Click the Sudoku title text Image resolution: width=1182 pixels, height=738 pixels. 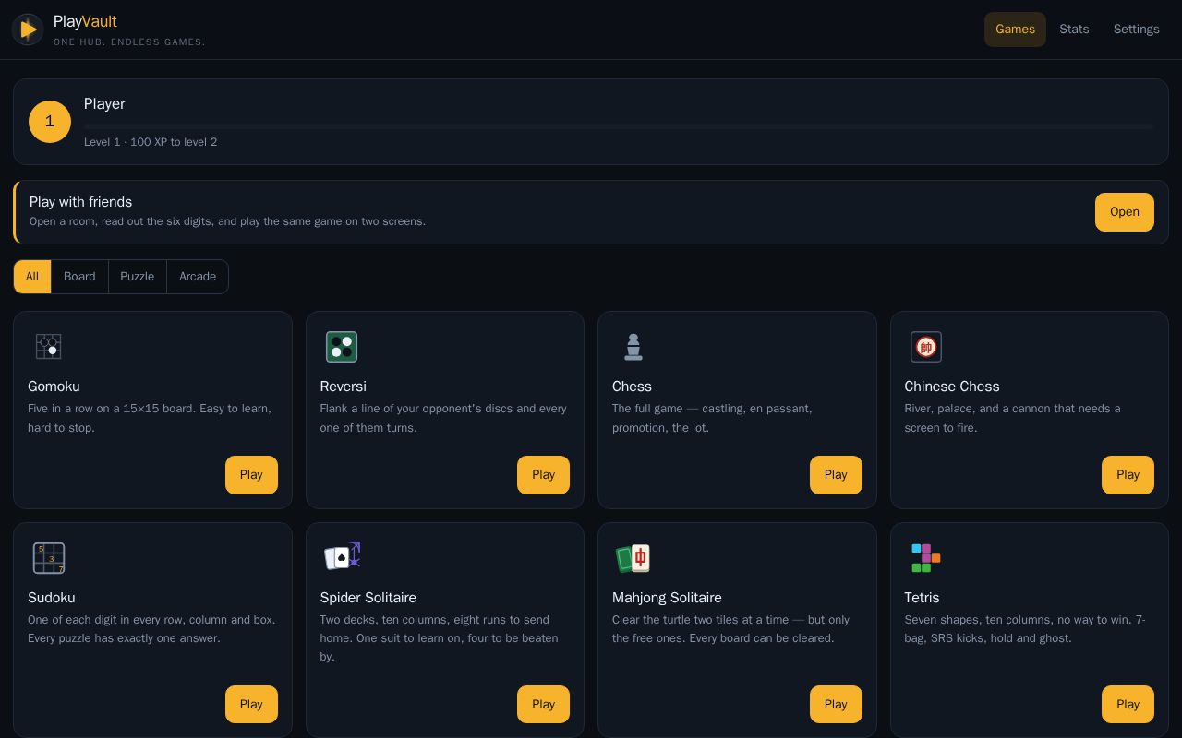pyautogui.click(x=52, y=598)
